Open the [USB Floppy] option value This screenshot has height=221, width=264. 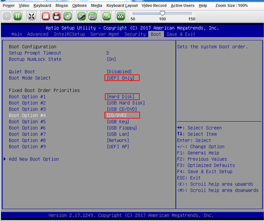122,128
